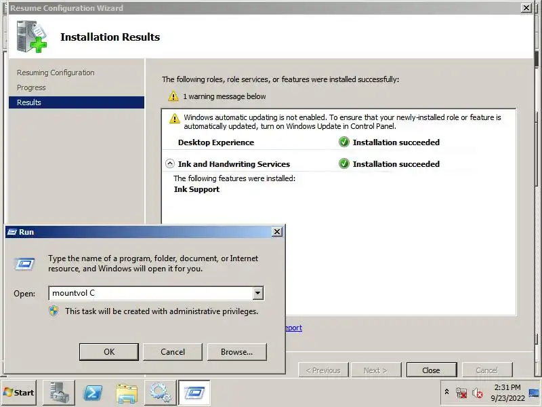
Task: Click the muted volume tray icon
Action: point(477,393)
